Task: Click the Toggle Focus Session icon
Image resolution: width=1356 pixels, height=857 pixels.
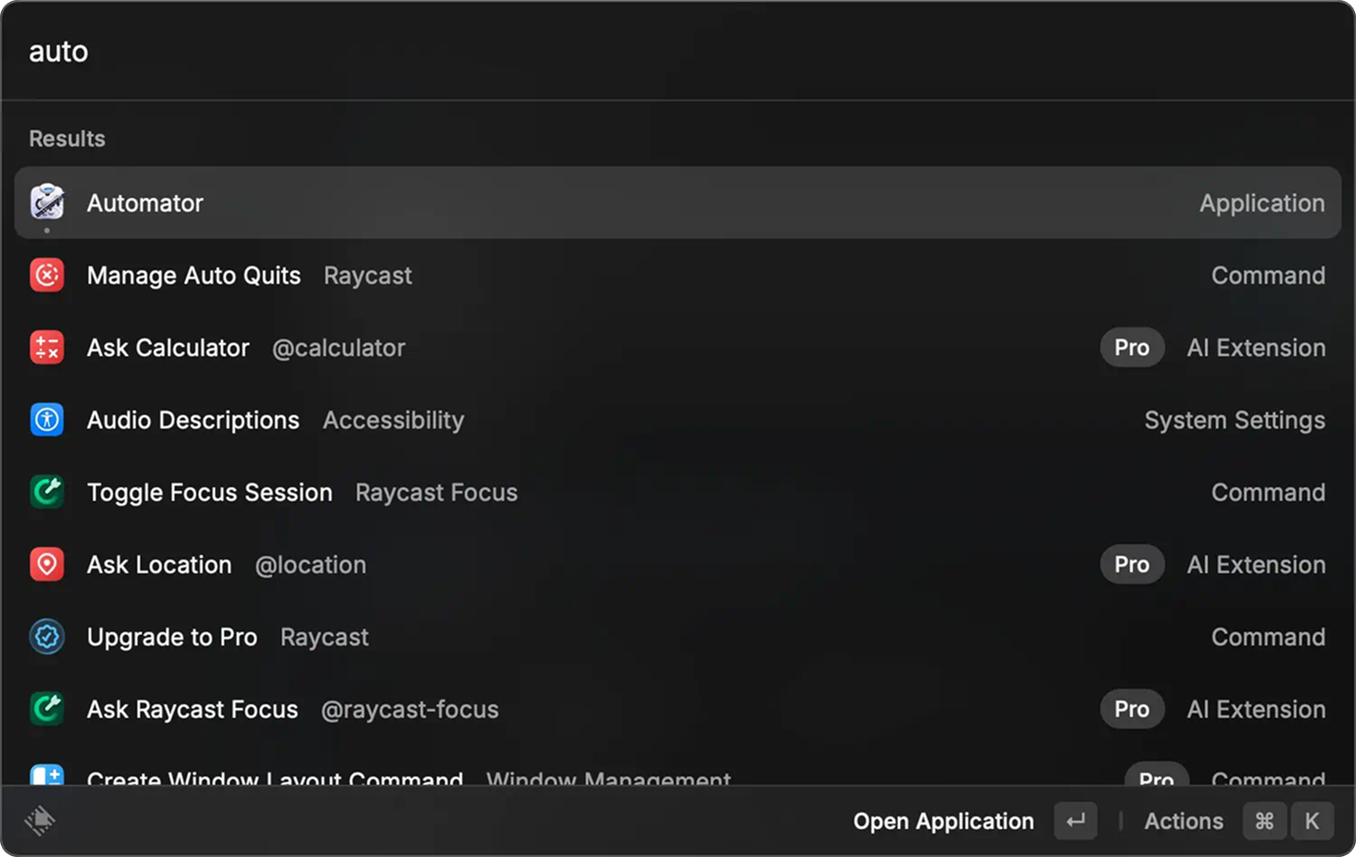Action: [x=47, y=492]
